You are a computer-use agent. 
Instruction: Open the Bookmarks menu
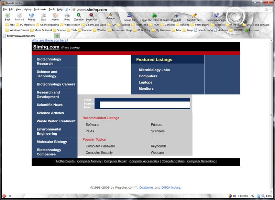coord(40,9)
